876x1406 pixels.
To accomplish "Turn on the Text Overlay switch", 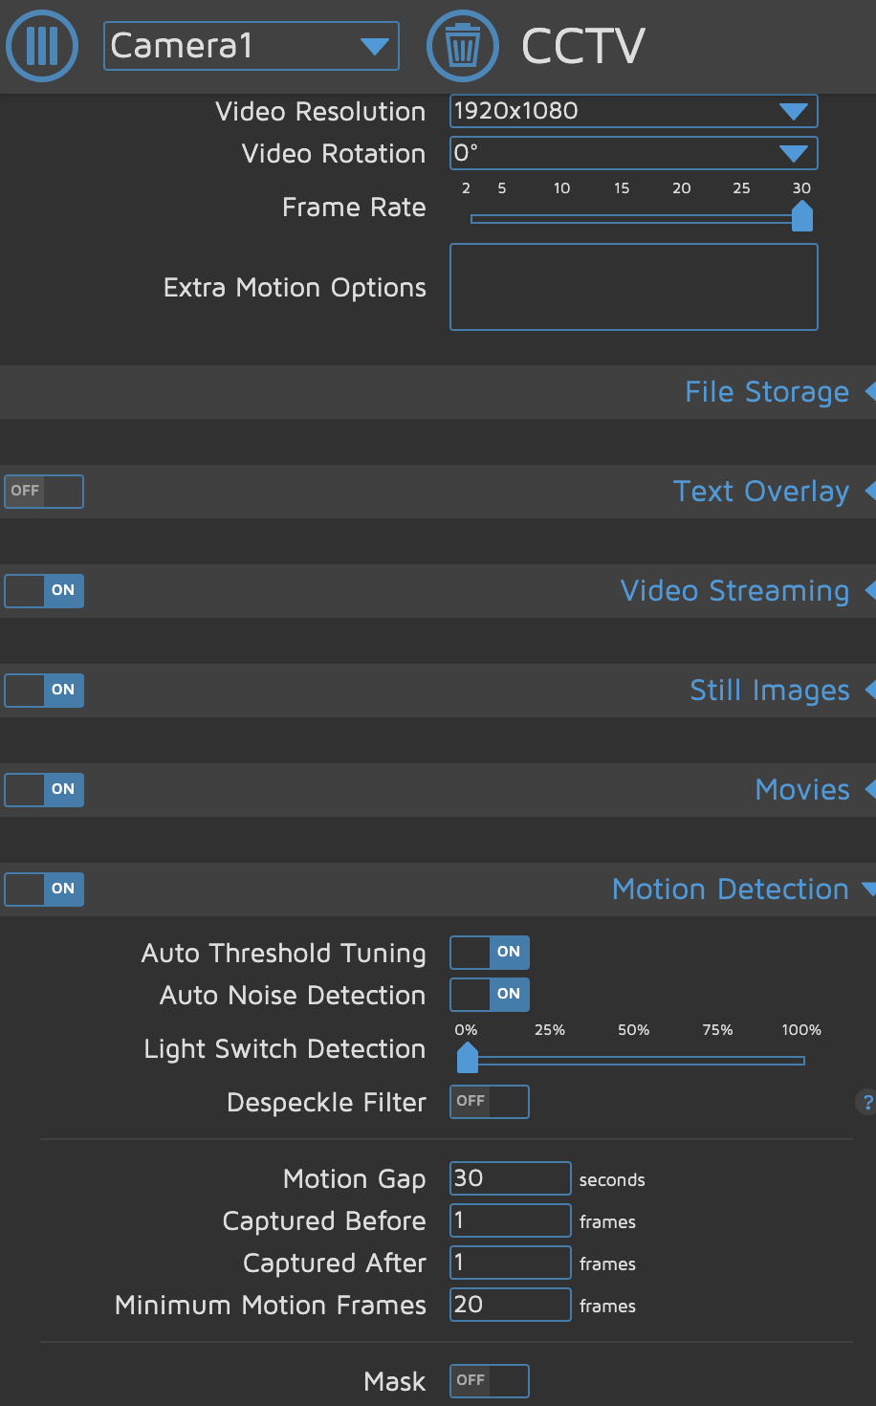I will click(x=44, y=492).
